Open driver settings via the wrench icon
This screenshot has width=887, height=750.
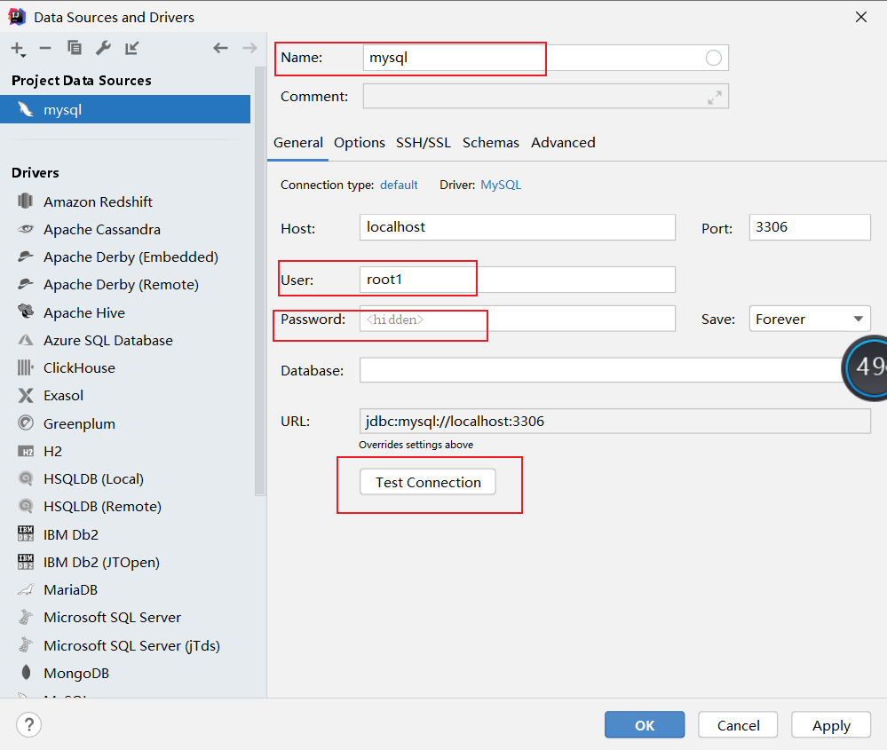point(103,48)
